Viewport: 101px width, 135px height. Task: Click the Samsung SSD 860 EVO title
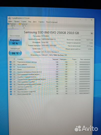point(51,32)
